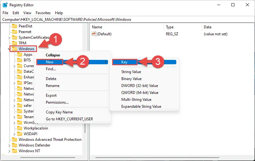Select the Peernet key label

25,32
